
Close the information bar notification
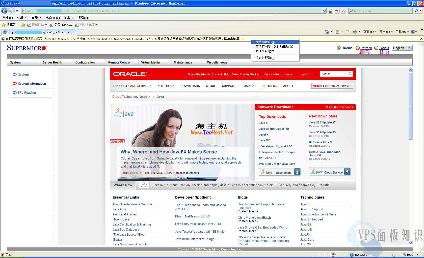[x=421, y=39]
